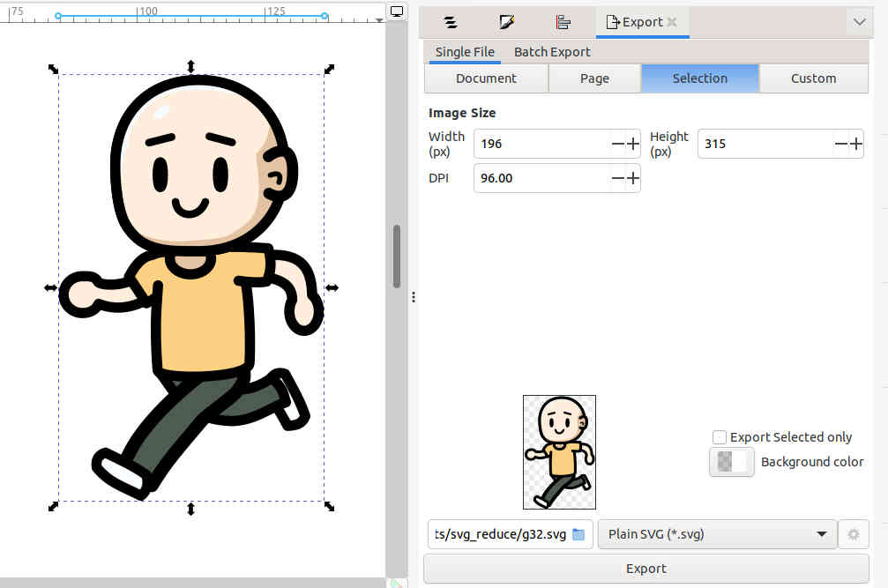Increase the Width value with plus button

633,144
